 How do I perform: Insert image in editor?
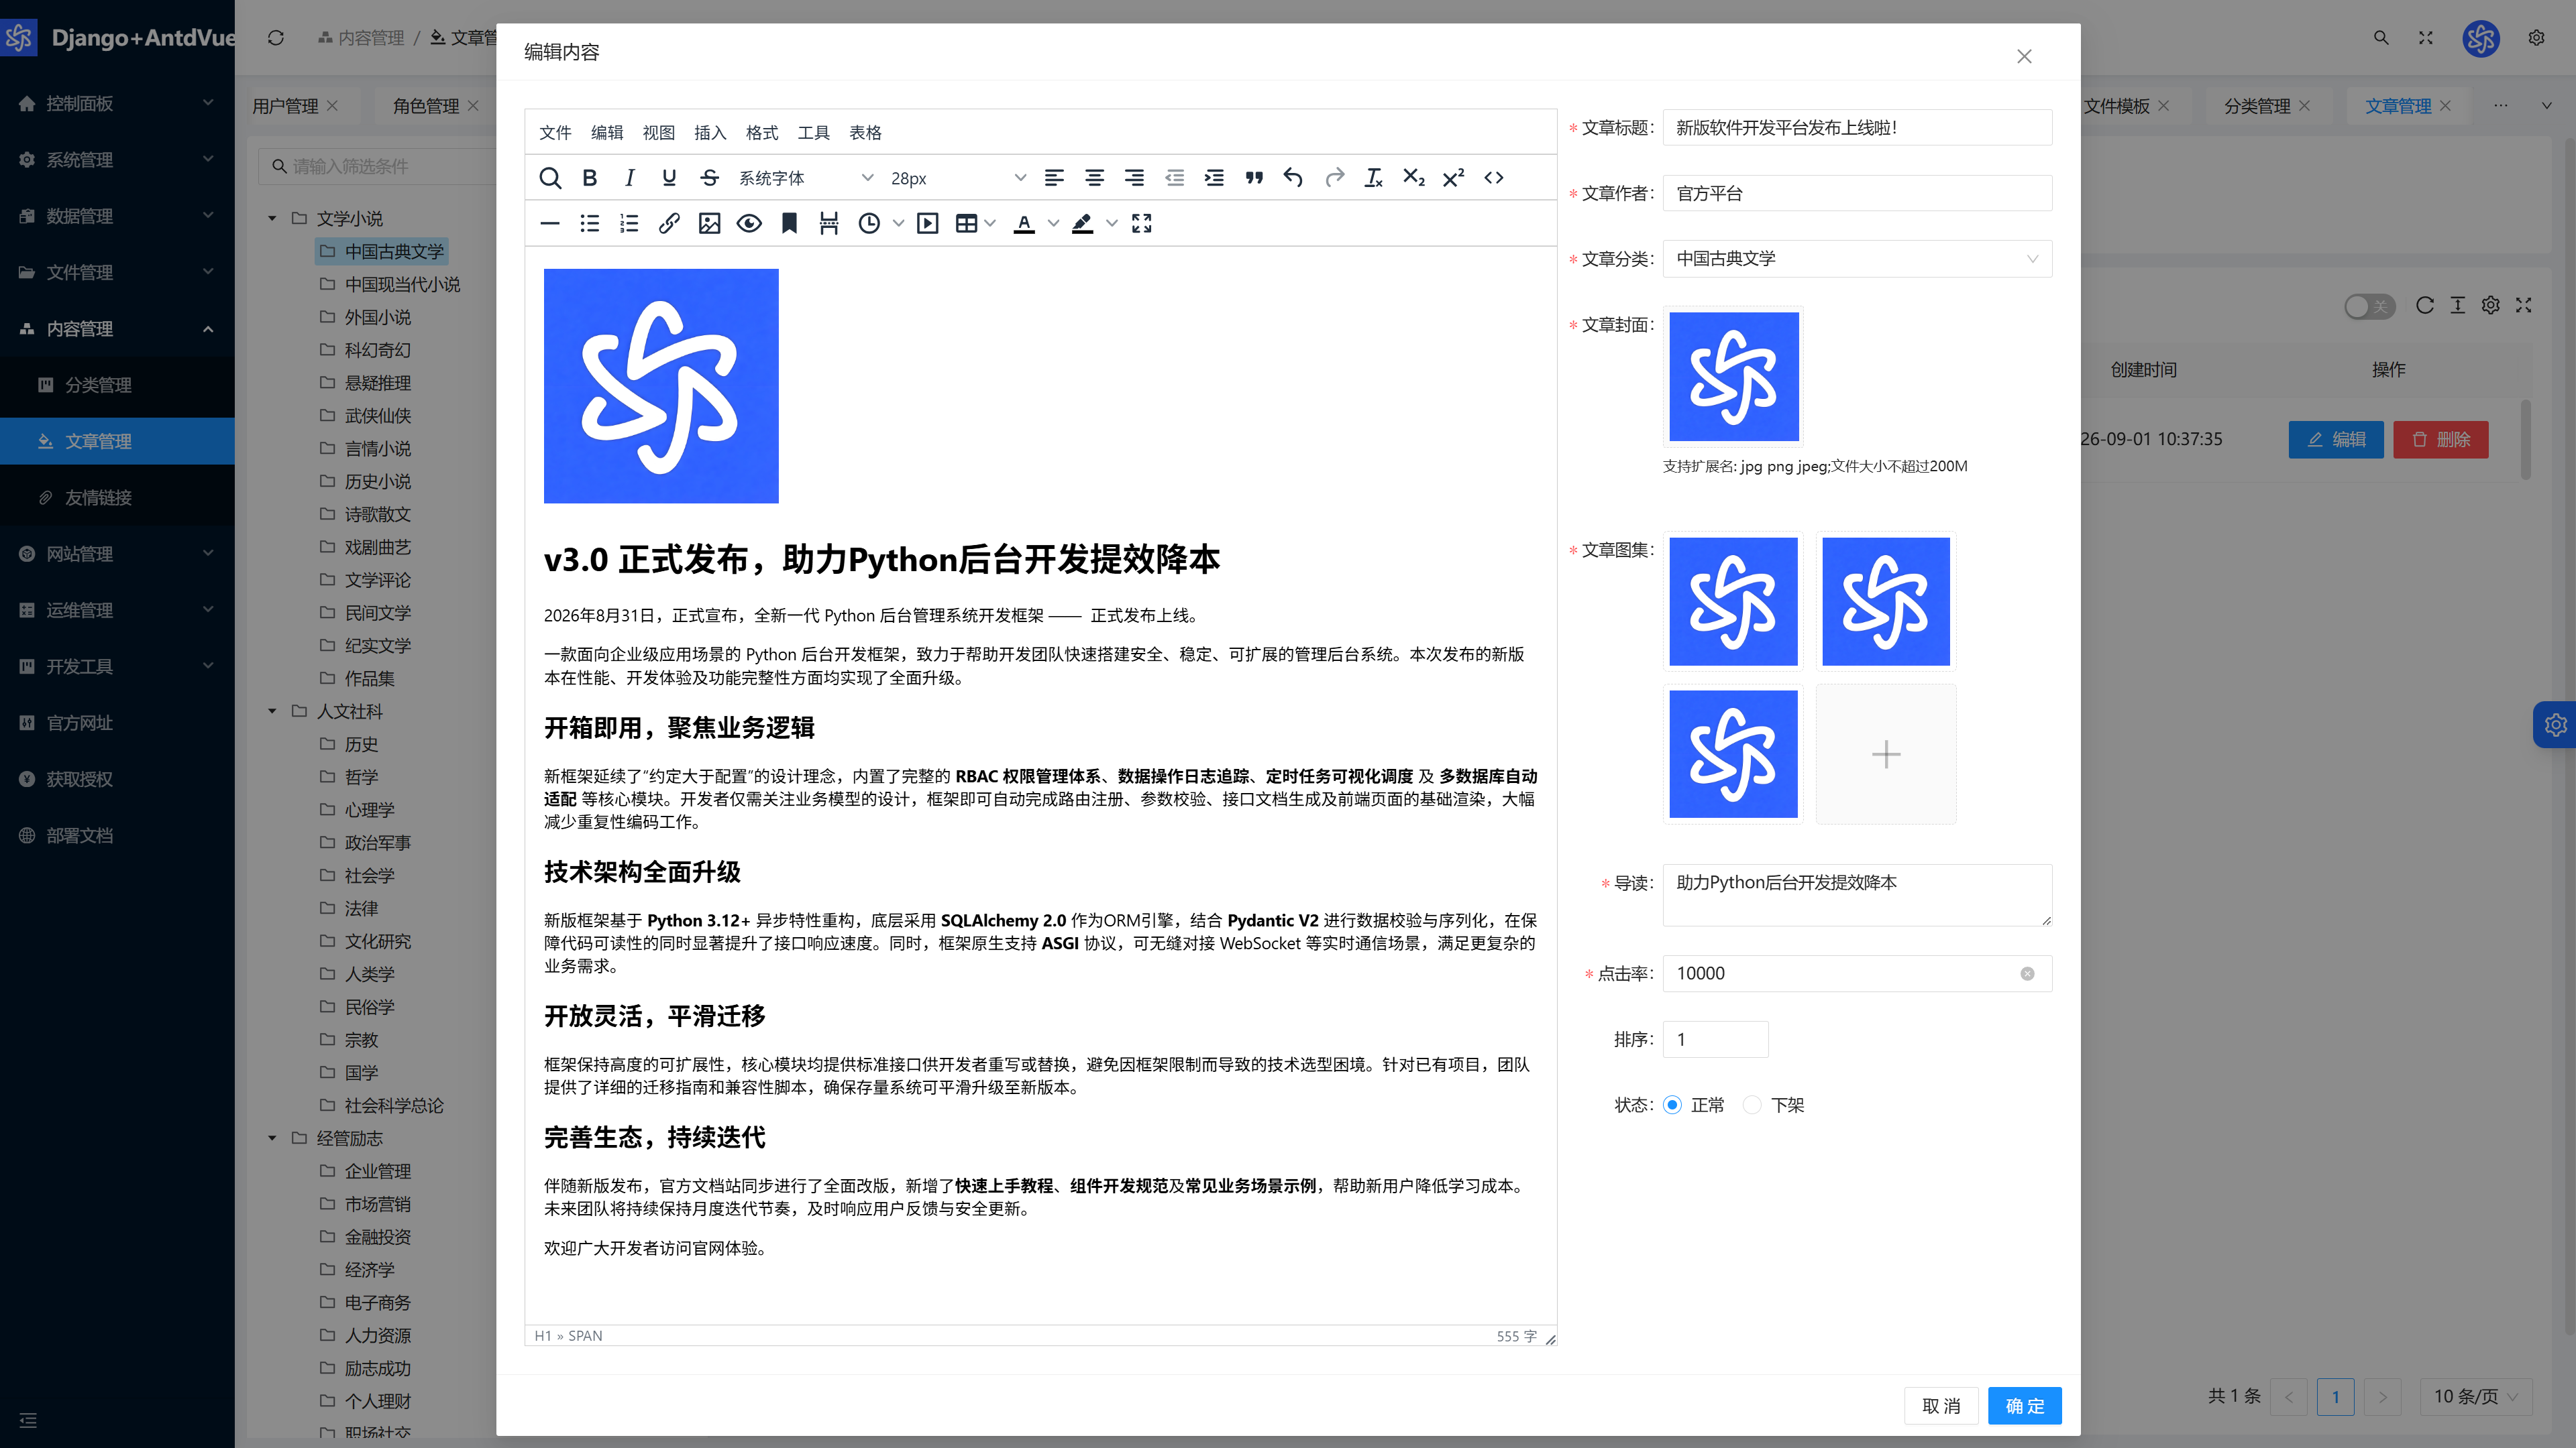pos(709,223)
